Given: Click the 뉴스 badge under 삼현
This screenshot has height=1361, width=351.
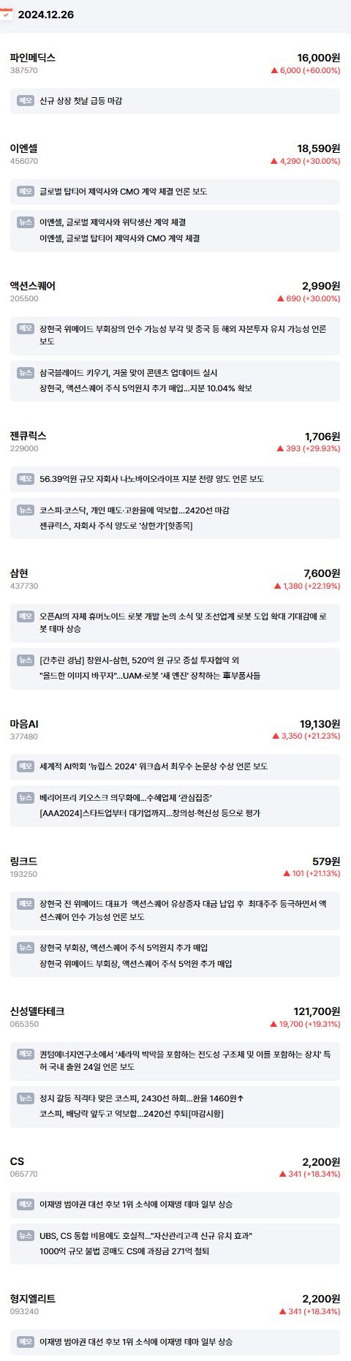Looking at the screenshot, I should click(26, 660).
